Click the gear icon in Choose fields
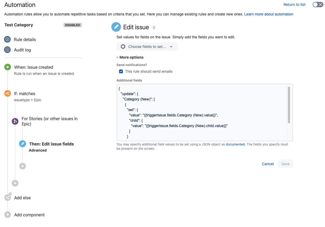The image size is (325, 227). pyautogui.click(x=123, y=47)
